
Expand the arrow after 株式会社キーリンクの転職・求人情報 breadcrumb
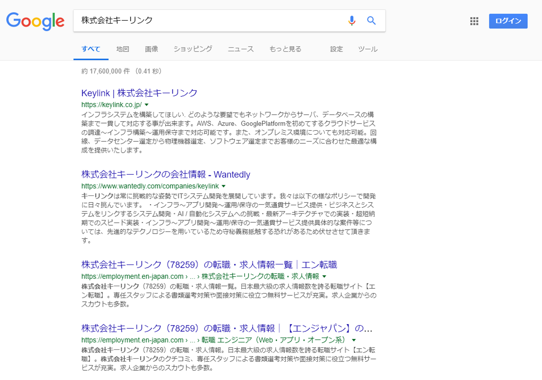pyautogui.click(x=324, y=277)
